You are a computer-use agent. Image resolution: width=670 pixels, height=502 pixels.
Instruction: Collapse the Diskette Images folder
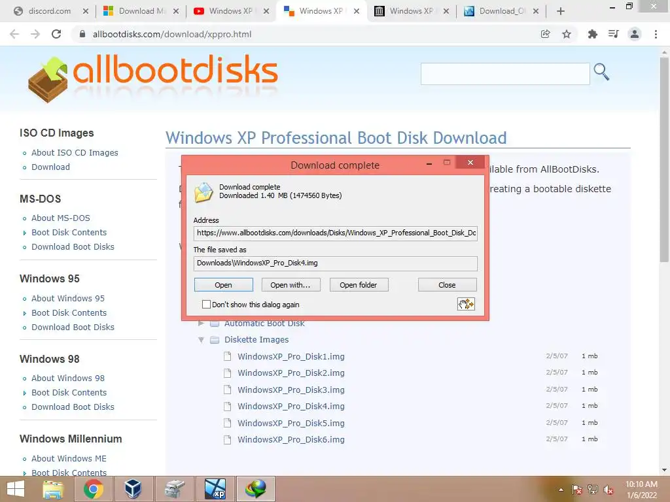[201, 340]
